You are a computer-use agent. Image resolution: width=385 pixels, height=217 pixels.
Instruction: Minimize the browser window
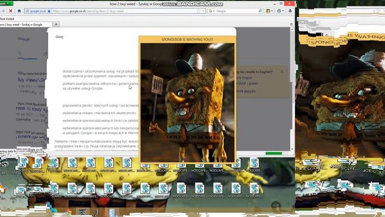[x=274, y=4]
